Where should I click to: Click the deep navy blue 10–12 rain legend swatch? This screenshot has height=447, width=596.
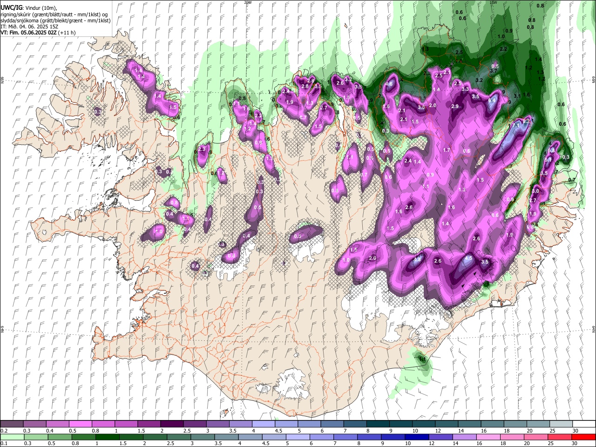417,437
